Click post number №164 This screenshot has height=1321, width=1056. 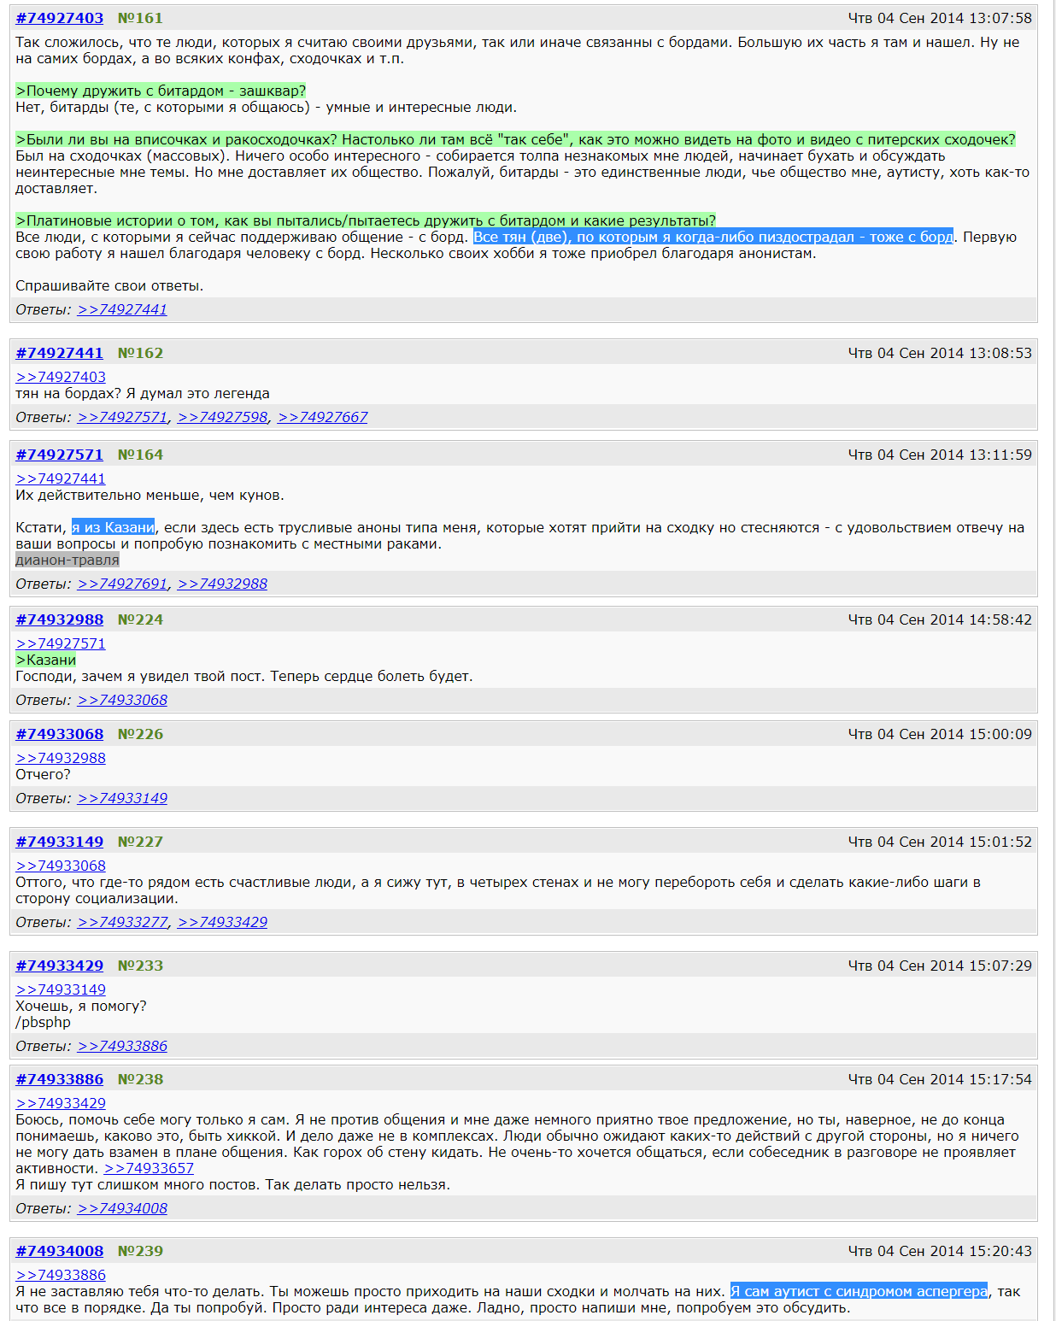coord(140,455)
